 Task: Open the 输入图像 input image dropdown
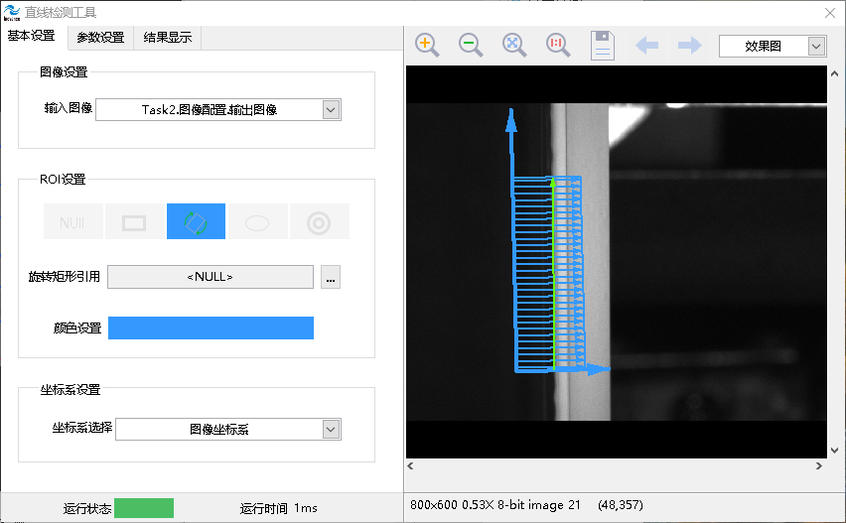point(332,110)
